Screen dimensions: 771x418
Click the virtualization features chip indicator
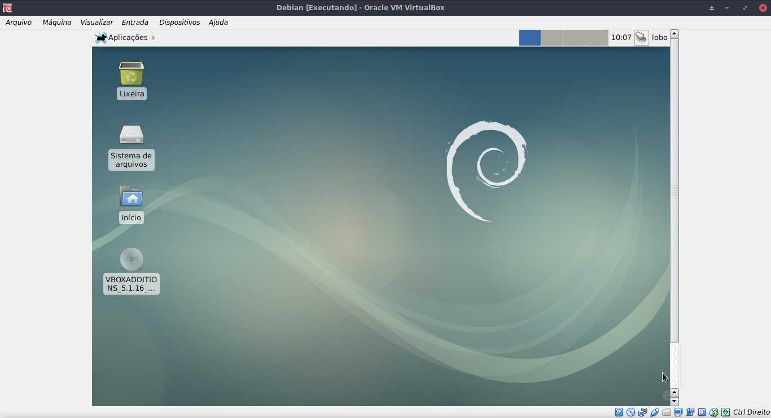click(702, 412)
